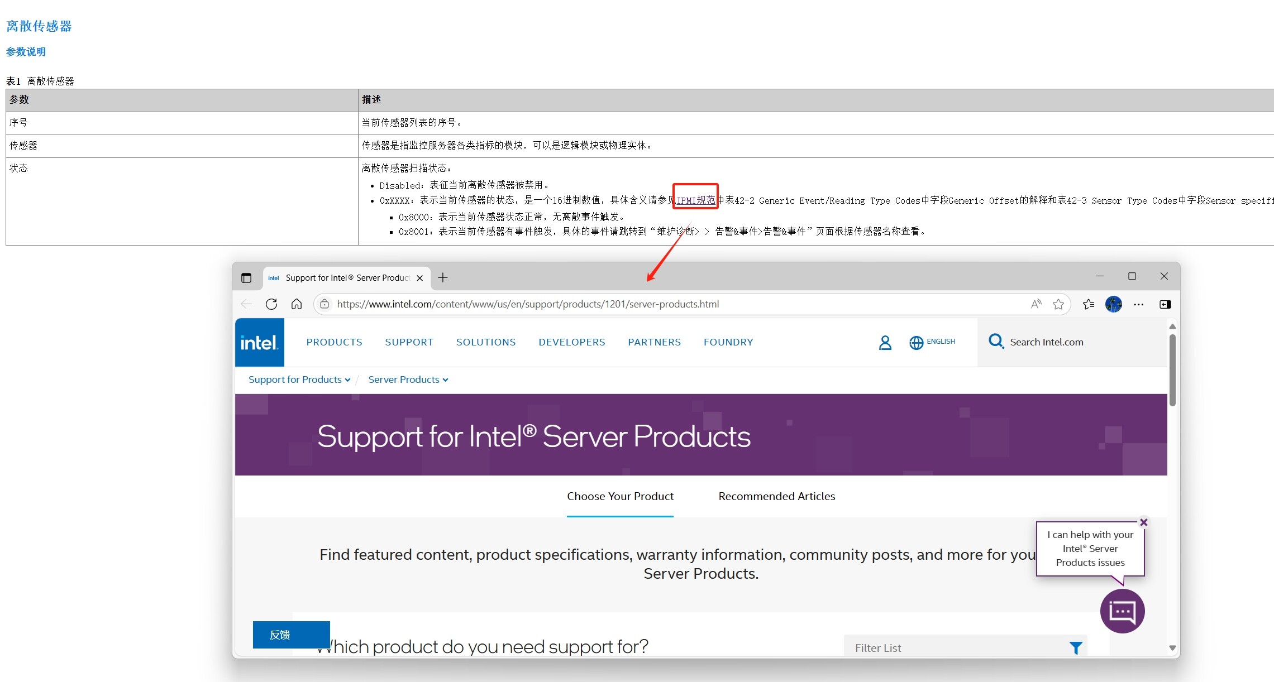The image size is (1274, 682).
Task: Click the read aloud icon
Action: [x=1036, y=304]
